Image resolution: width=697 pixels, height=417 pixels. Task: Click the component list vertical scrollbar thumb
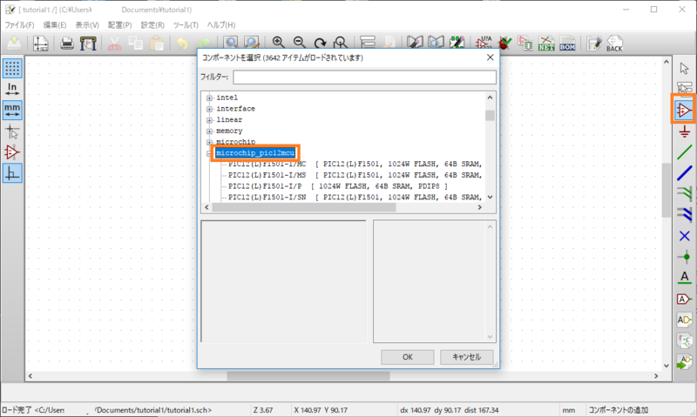[x=490, y=115]
